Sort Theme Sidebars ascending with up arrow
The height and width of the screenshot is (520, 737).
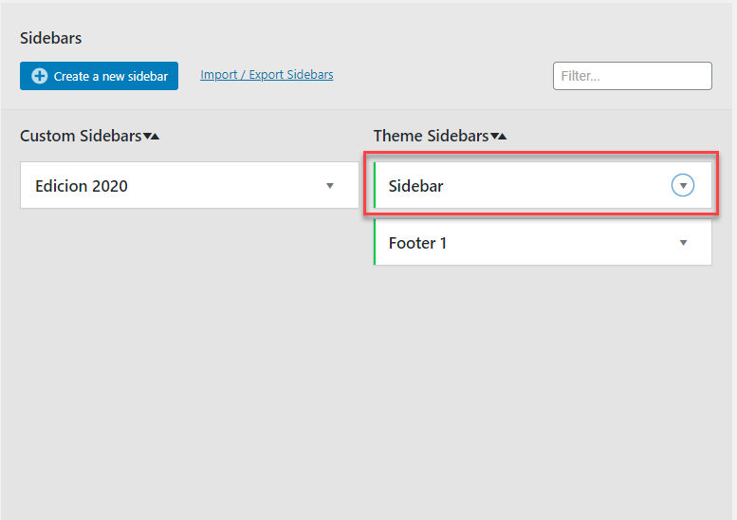[x=503, y=137]
